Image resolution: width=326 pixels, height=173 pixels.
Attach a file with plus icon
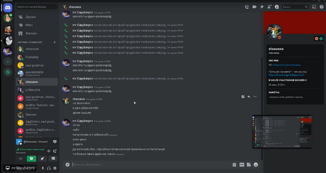(x=67, y=165)
